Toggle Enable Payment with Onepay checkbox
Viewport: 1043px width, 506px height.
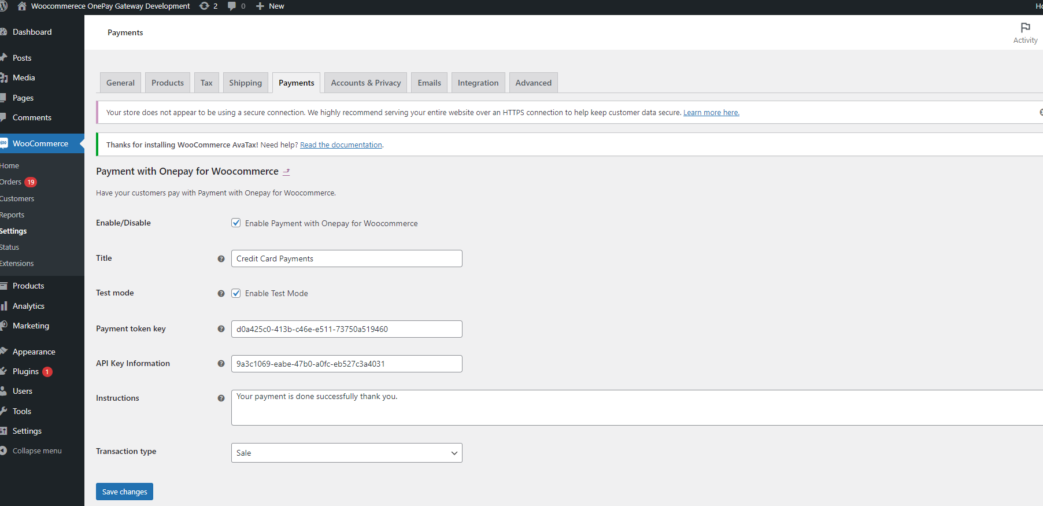coord(236,223)
